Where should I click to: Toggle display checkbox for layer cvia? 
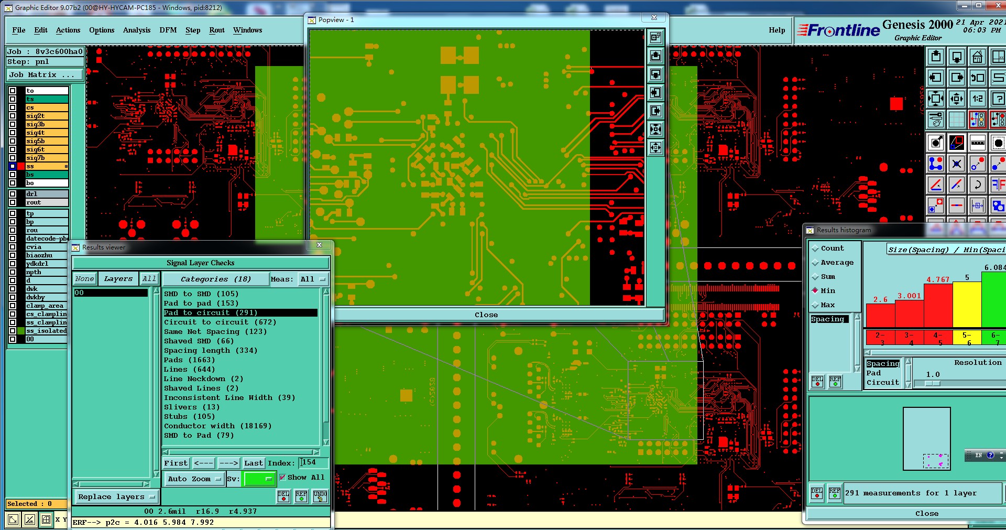[x=13, y=247]
